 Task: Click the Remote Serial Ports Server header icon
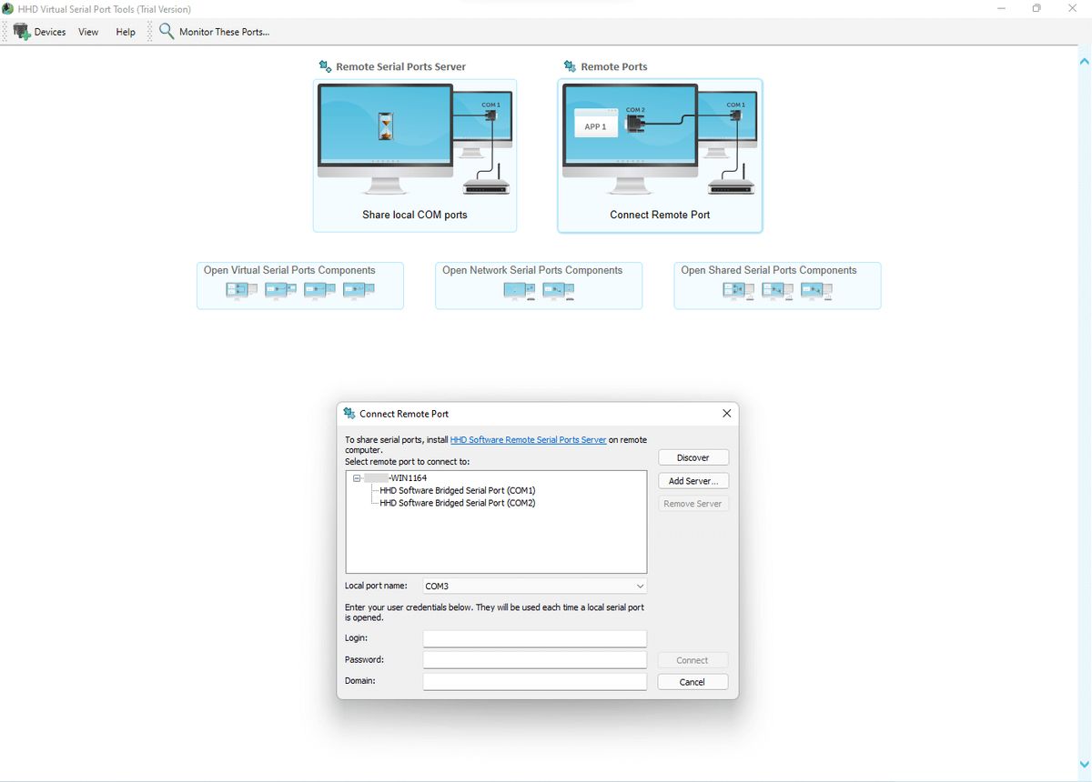click(324, 65)
